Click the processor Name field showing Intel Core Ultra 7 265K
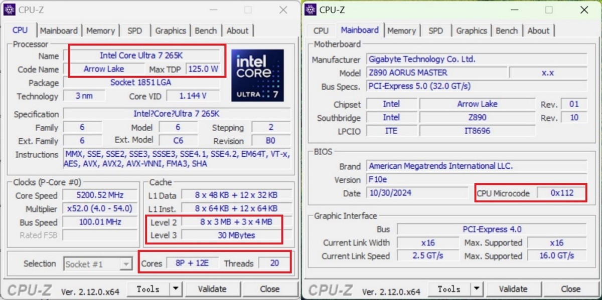602x300 pixels. coord(142,56)
